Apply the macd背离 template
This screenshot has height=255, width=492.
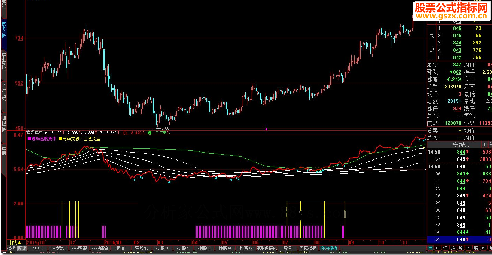79,248
